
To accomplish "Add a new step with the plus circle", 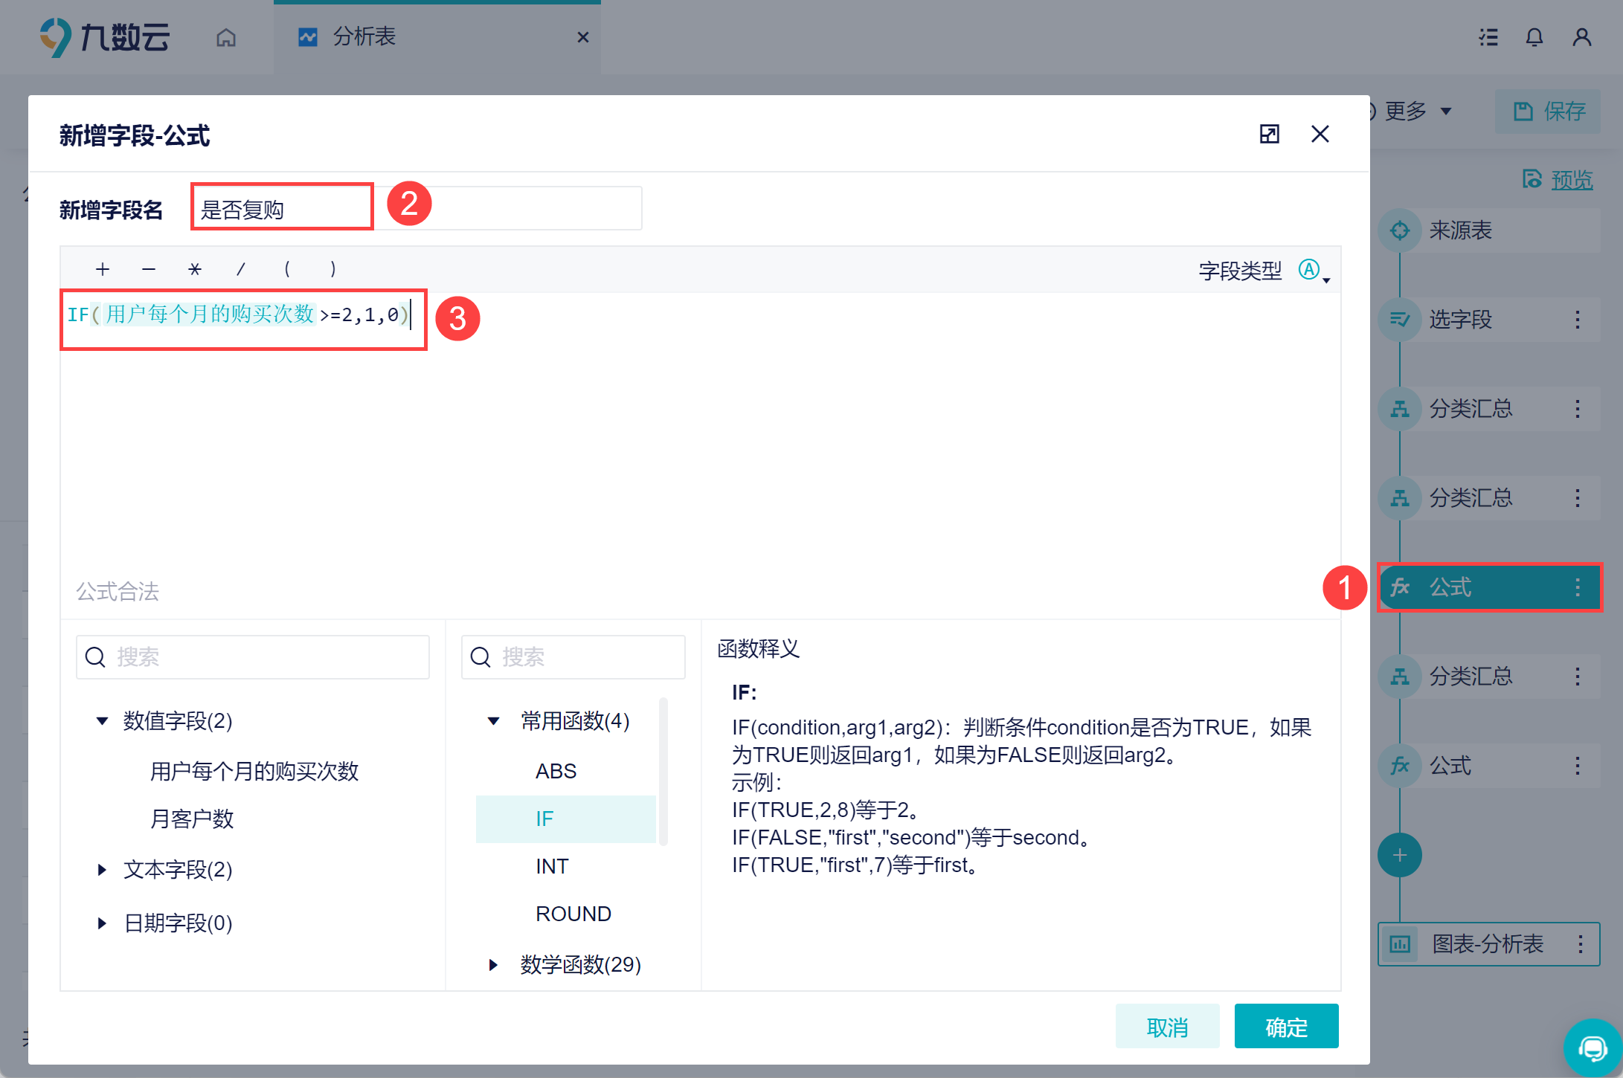I will tap(1399, 855).
